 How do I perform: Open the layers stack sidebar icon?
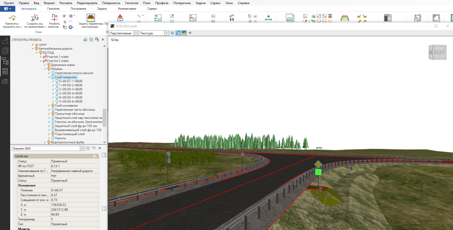[5, 81]
